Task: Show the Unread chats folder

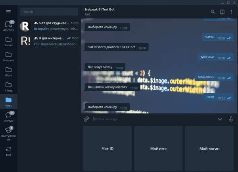Action: point(8,117)
